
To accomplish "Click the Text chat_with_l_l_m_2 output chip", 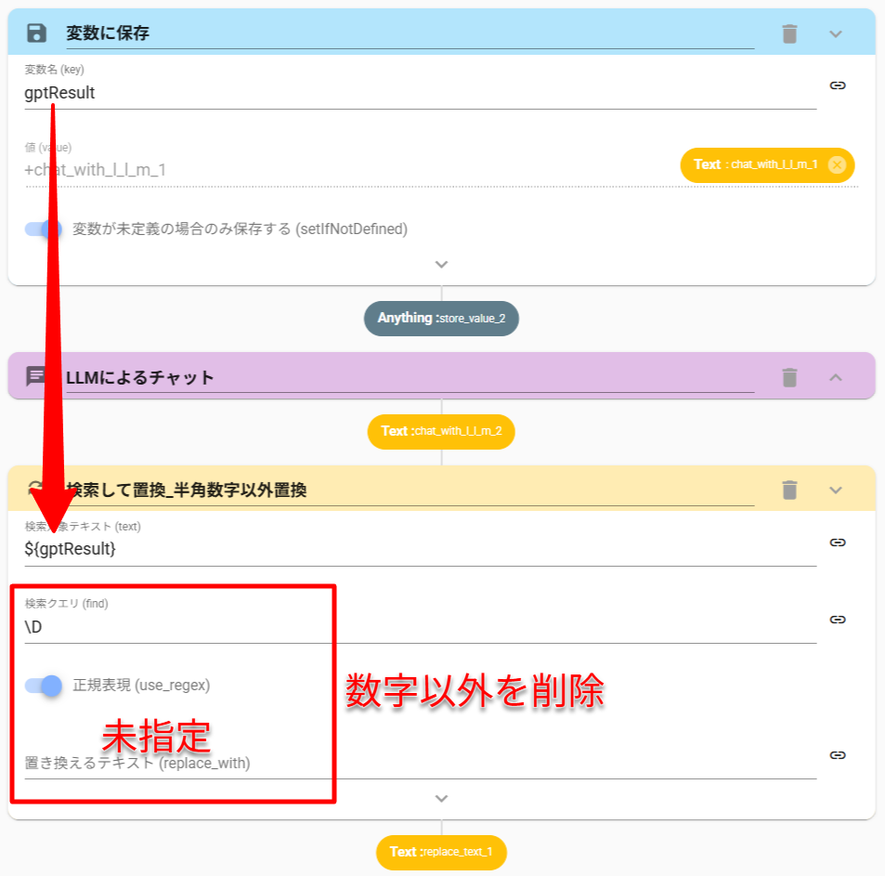I will click(441, 431).
